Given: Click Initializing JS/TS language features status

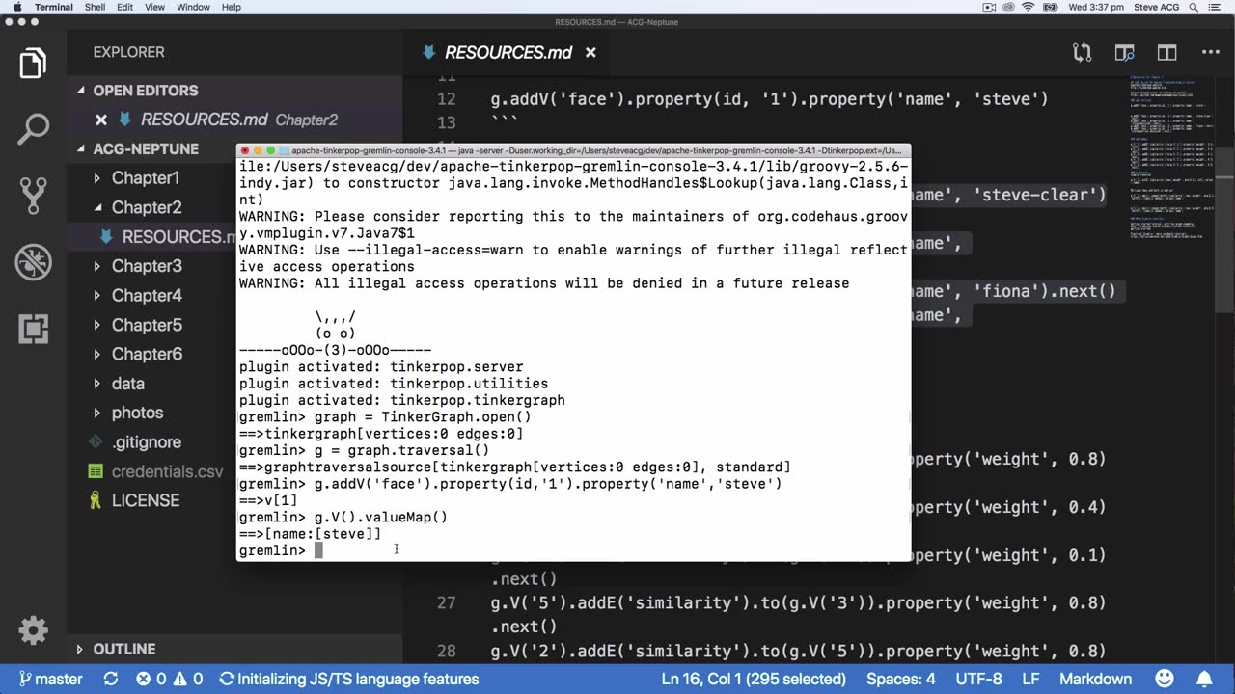Looking at the screenshot, I should coord(348,679).
